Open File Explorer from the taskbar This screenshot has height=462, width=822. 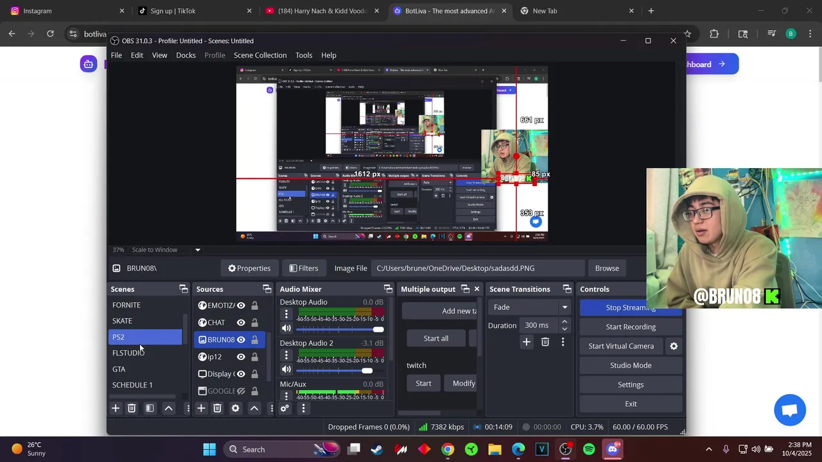(494, 449)
